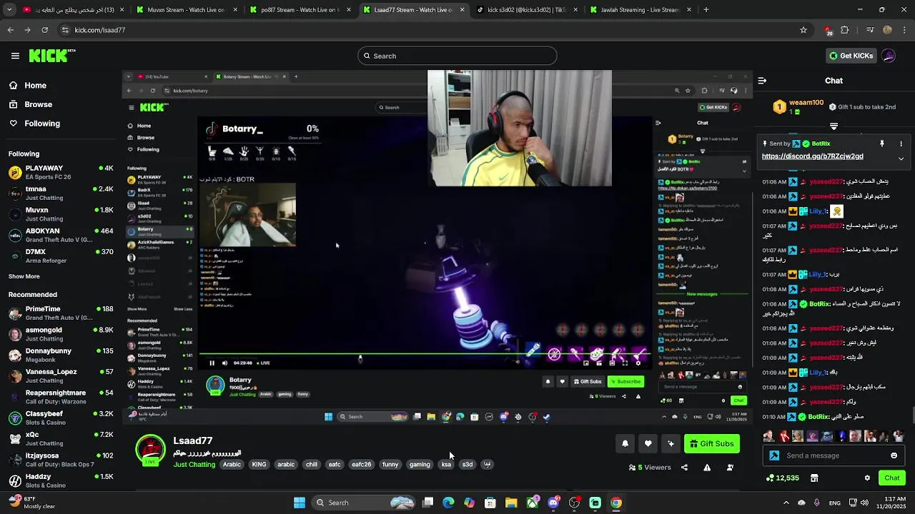This screenshot has width=915, height=514.
Task: Open Muvxn channel in Following list
Action: (x=61, y=214)
